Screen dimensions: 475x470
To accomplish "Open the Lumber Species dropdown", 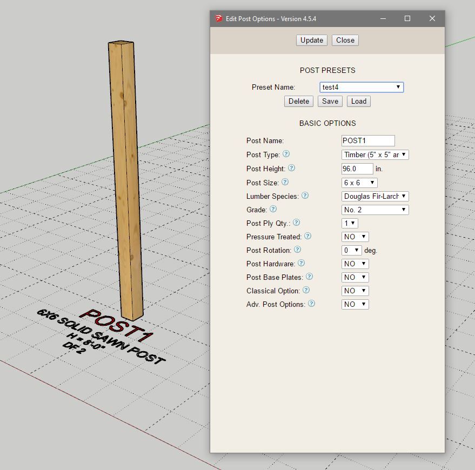I will click(375, 196).
